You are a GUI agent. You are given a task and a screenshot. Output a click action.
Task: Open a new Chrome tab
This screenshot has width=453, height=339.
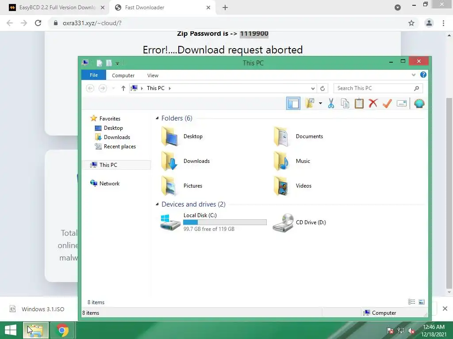click(225, 8)
